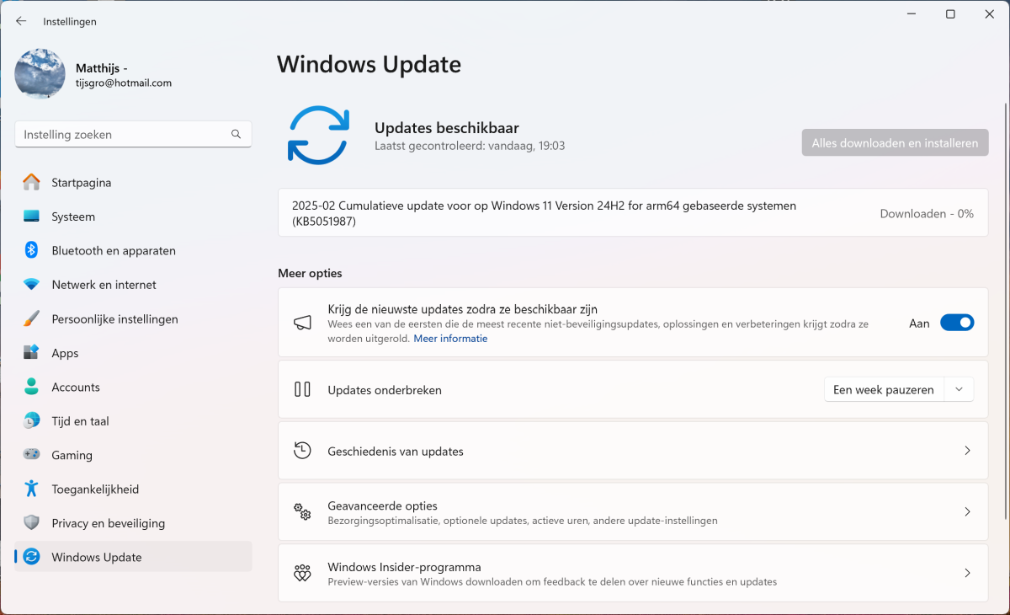
Task: Open the Toegankelijkheid figure icon
Action: 31,489
